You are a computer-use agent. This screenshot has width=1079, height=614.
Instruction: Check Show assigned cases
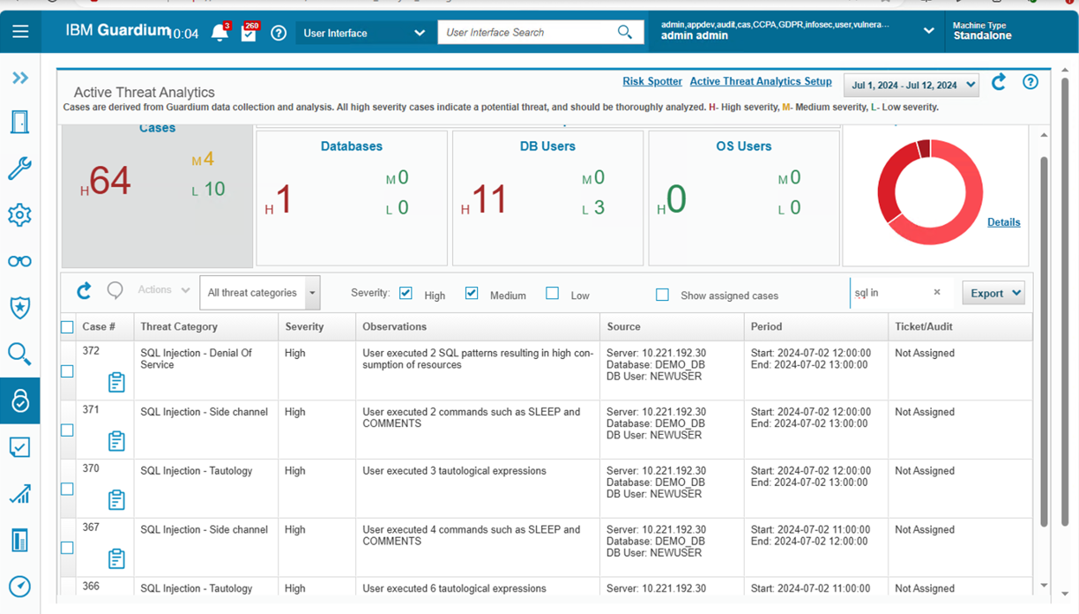point(662,295)
